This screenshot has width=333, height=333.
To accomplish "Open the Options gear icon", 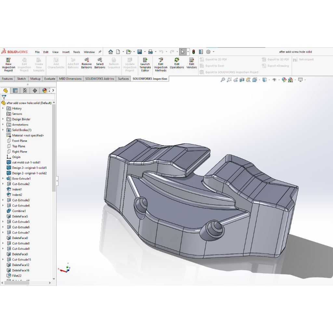I will click(x=208, y=52).
